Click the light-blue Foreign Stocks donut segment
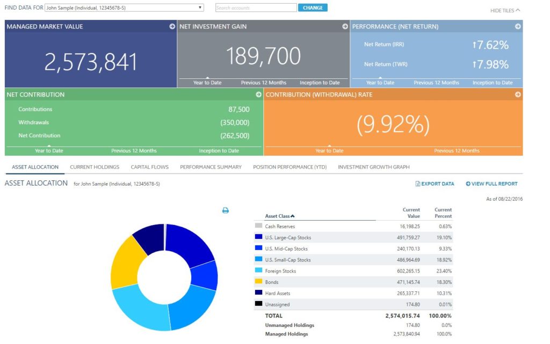 click(140, 309)
